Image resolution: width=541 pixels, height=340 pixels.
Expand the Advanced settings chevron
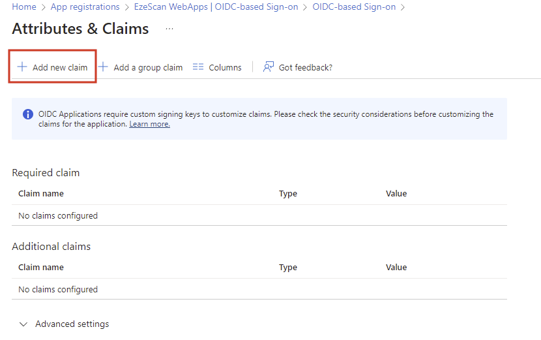pos(24,324)
